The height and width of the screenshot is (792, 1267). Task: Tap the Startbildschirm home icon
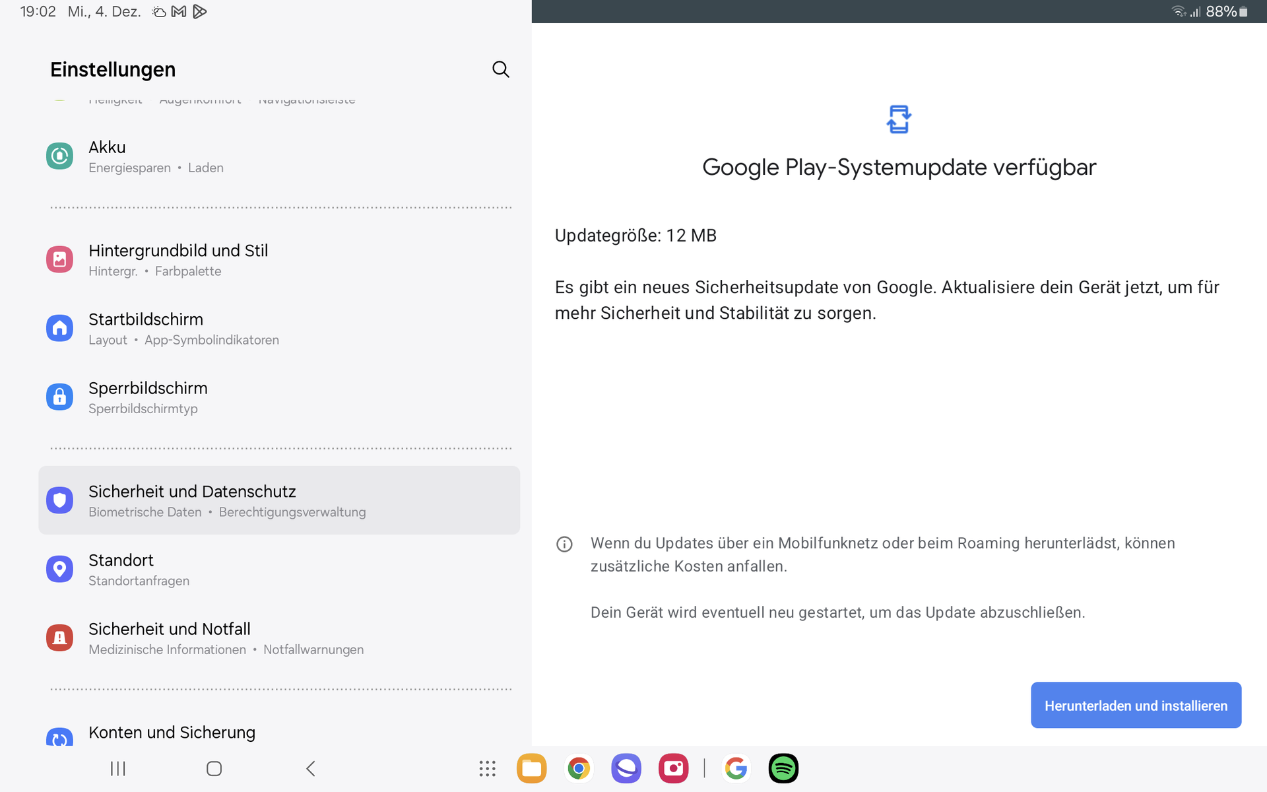click(59, 328)
